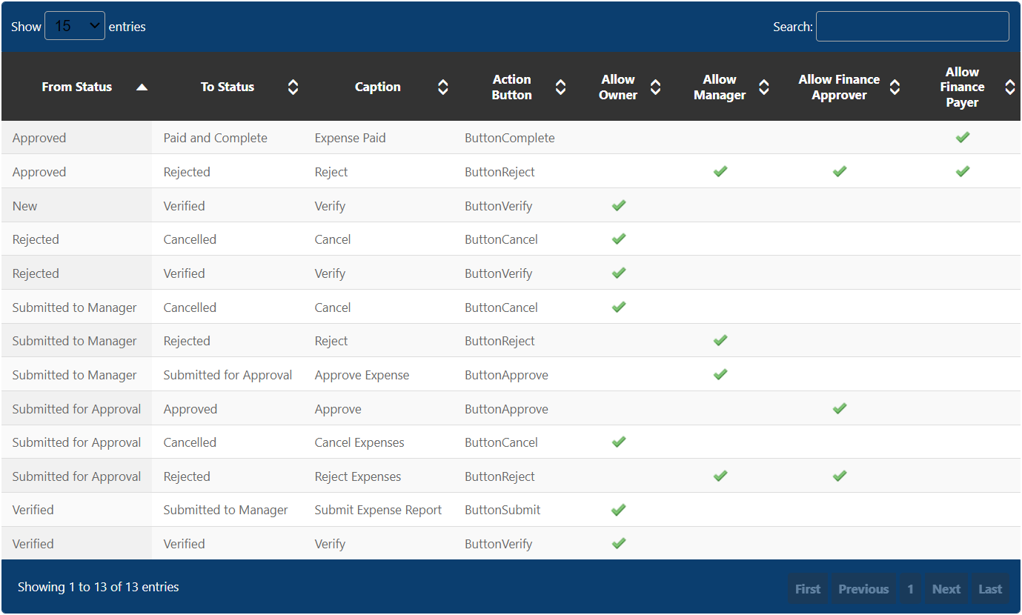Click the Allow Owner sort arrows

pos(655,87)
